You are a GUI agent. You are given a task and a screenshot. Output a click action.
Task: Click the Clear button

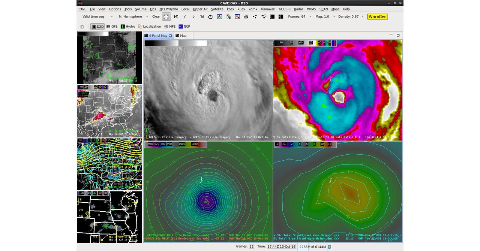coord(156,16)
